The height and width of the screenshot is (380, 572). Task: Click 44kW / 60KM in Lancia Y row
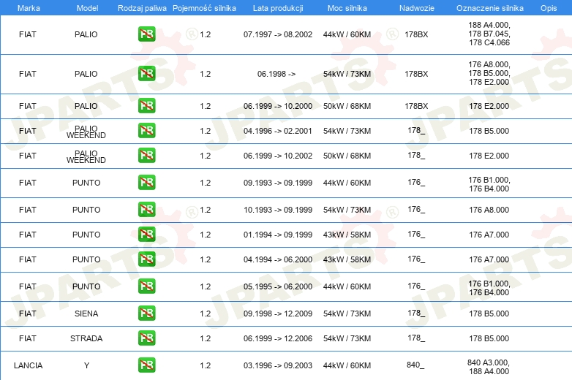[347, 365]
